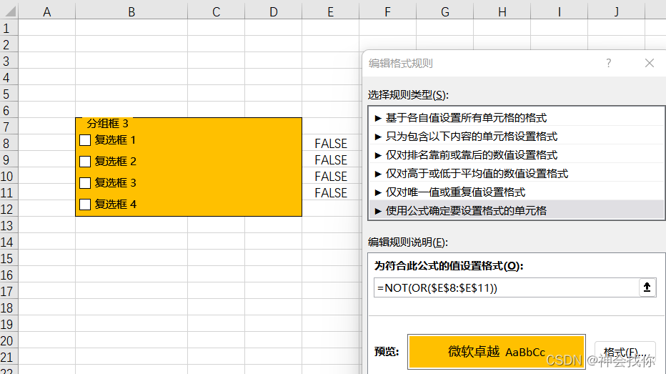
Task: Select rule type 仅对高于或低于平均值的数值设置格式
Action: coord(516,173)
